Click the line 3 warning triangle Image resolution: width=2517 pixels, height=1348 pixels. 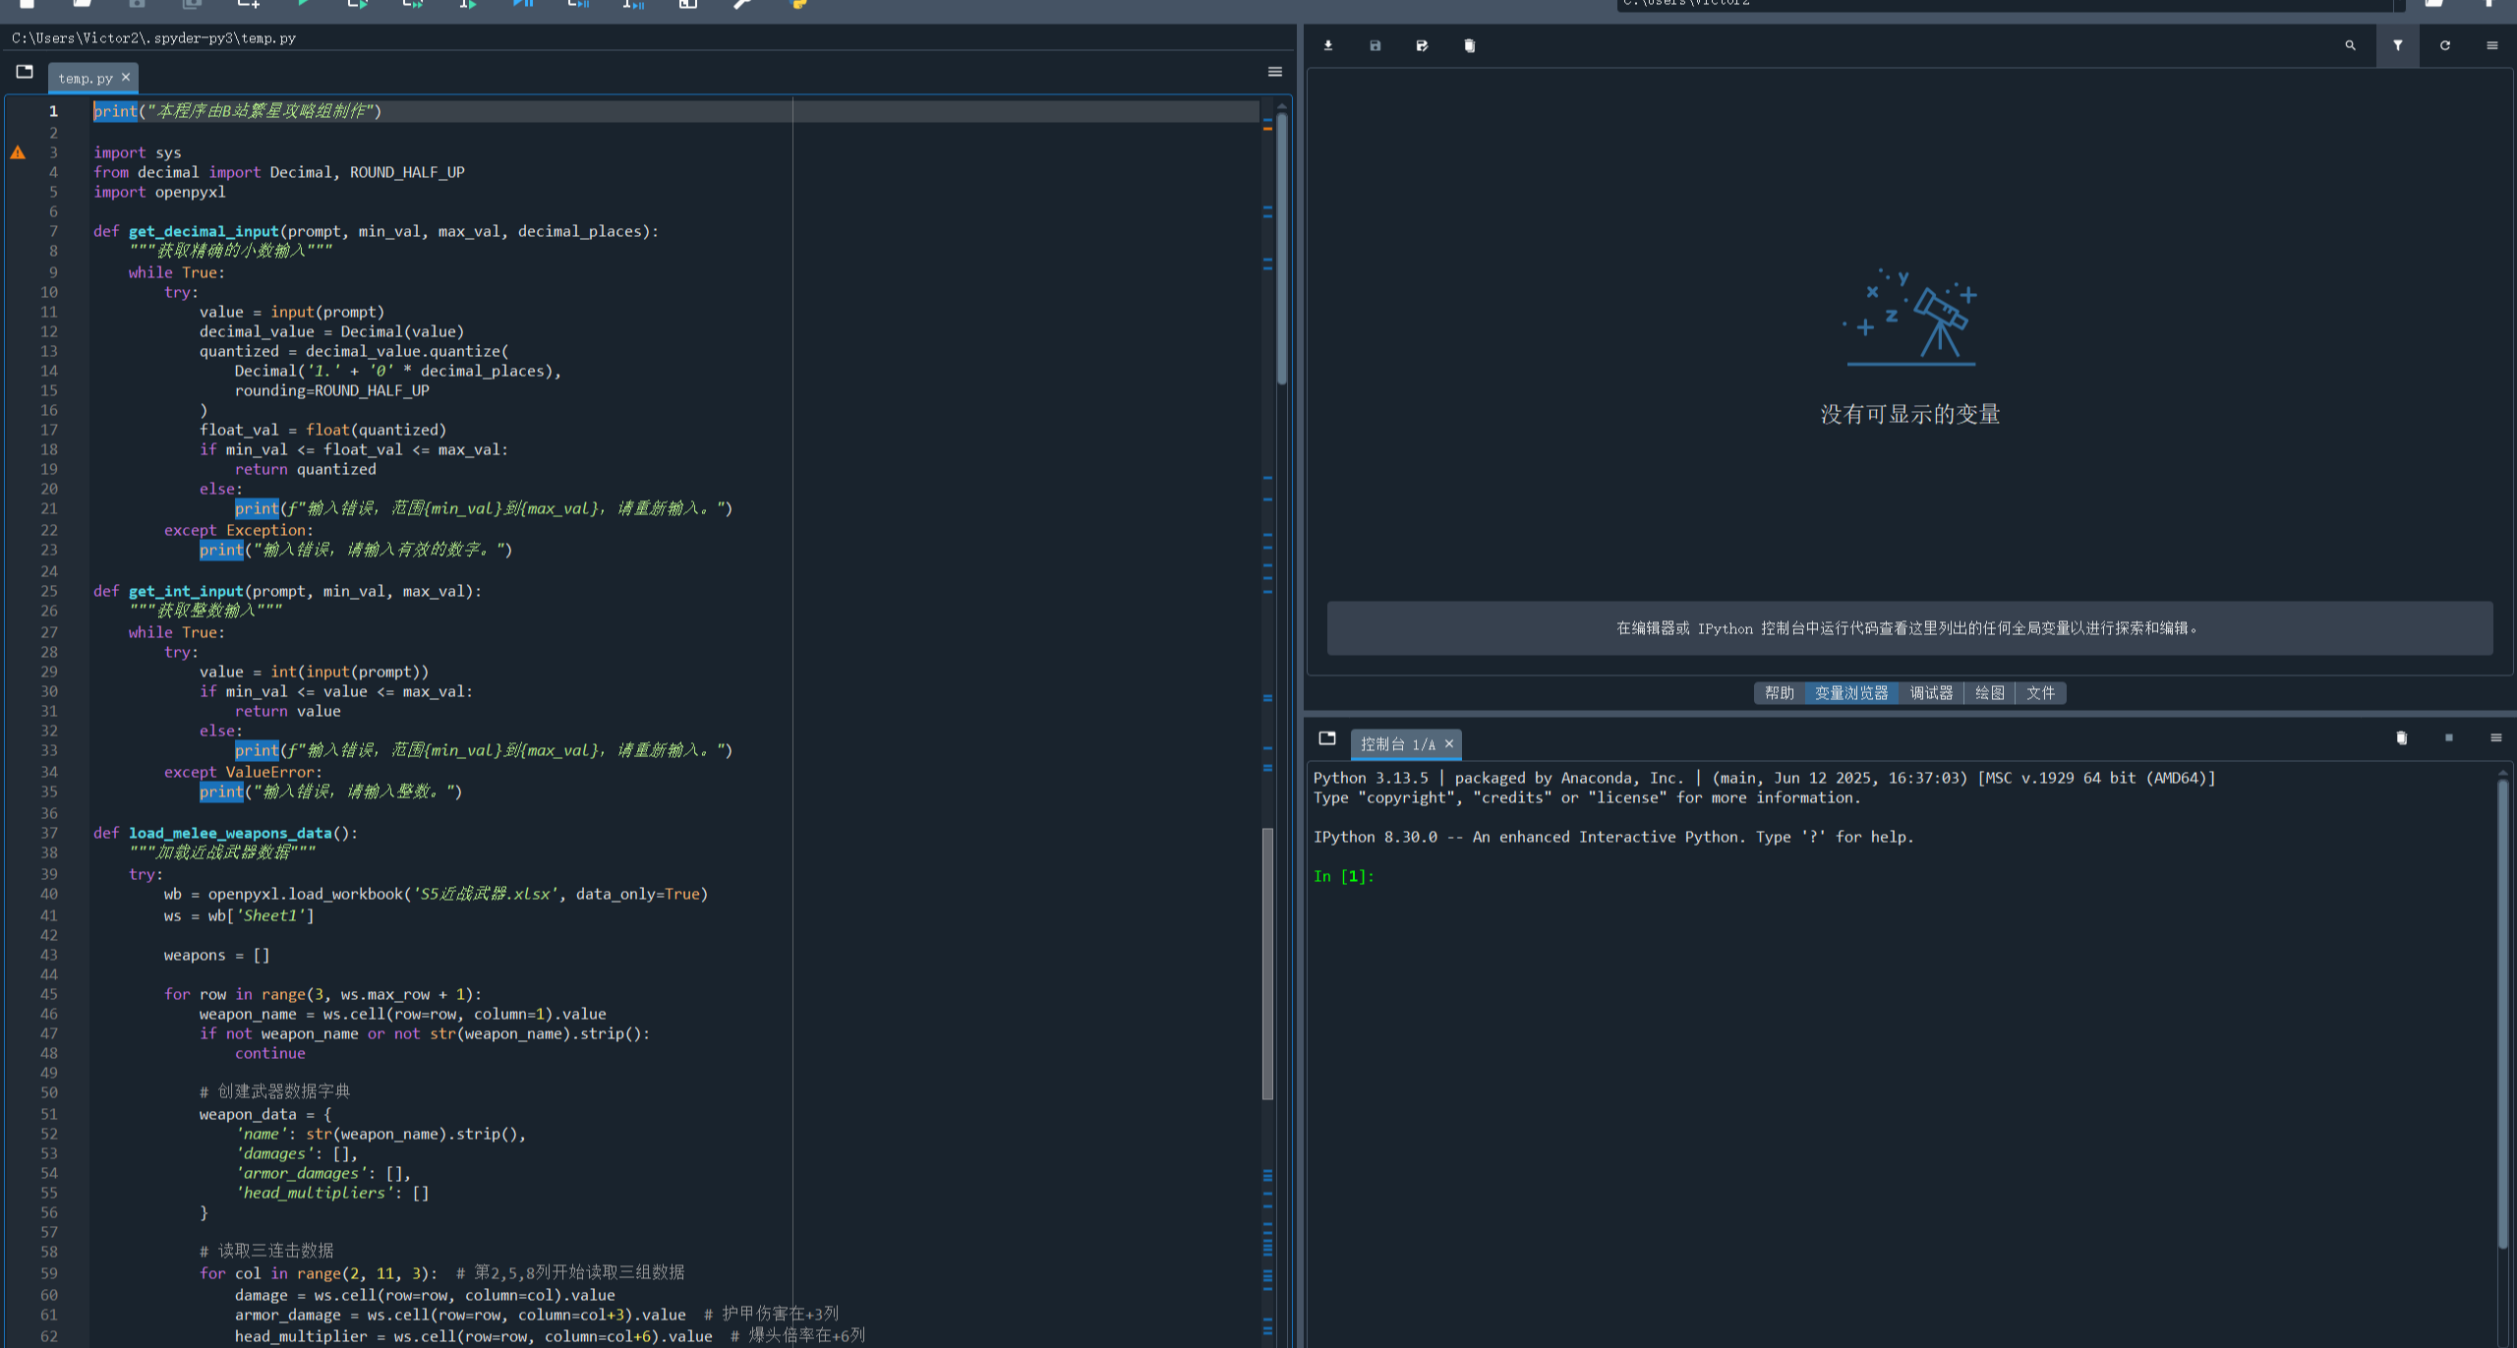(x=18, y=152)
